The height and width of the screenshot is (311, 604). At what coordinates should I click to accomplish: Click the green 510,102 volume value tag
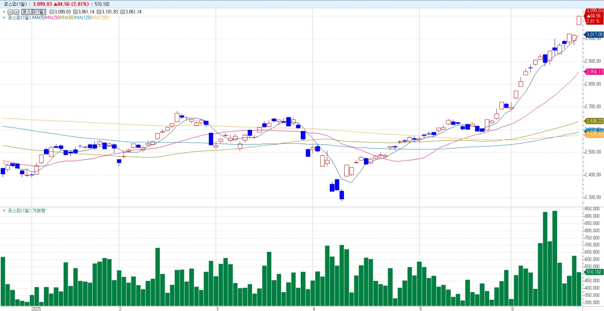click(x=594, y=272)
